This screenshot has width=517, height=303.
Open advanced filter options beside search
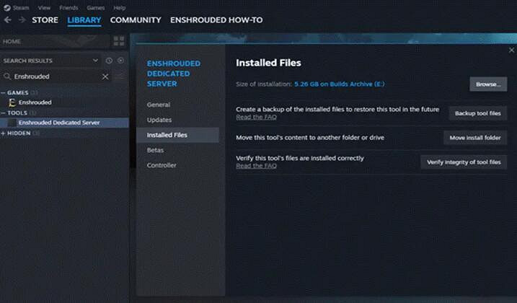(120, 76)
